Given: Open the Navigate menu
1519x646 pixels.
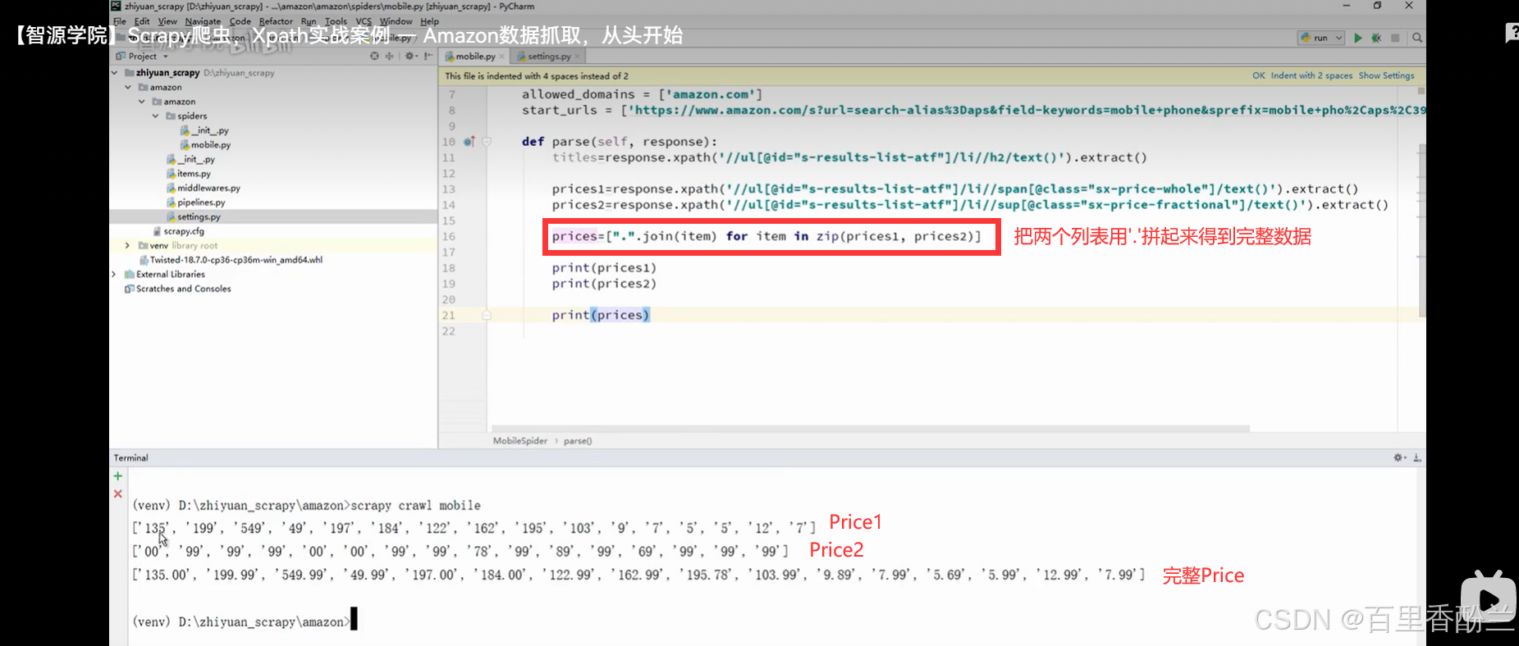Looking at the screenshot, I should tap(203, 21).
